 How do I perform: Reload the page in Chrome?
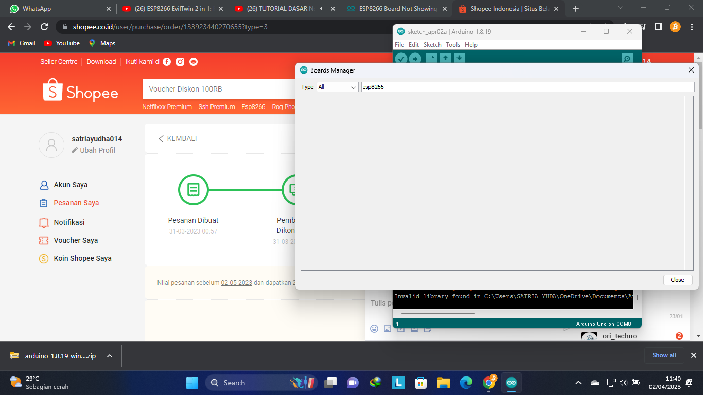pos(45,27)
